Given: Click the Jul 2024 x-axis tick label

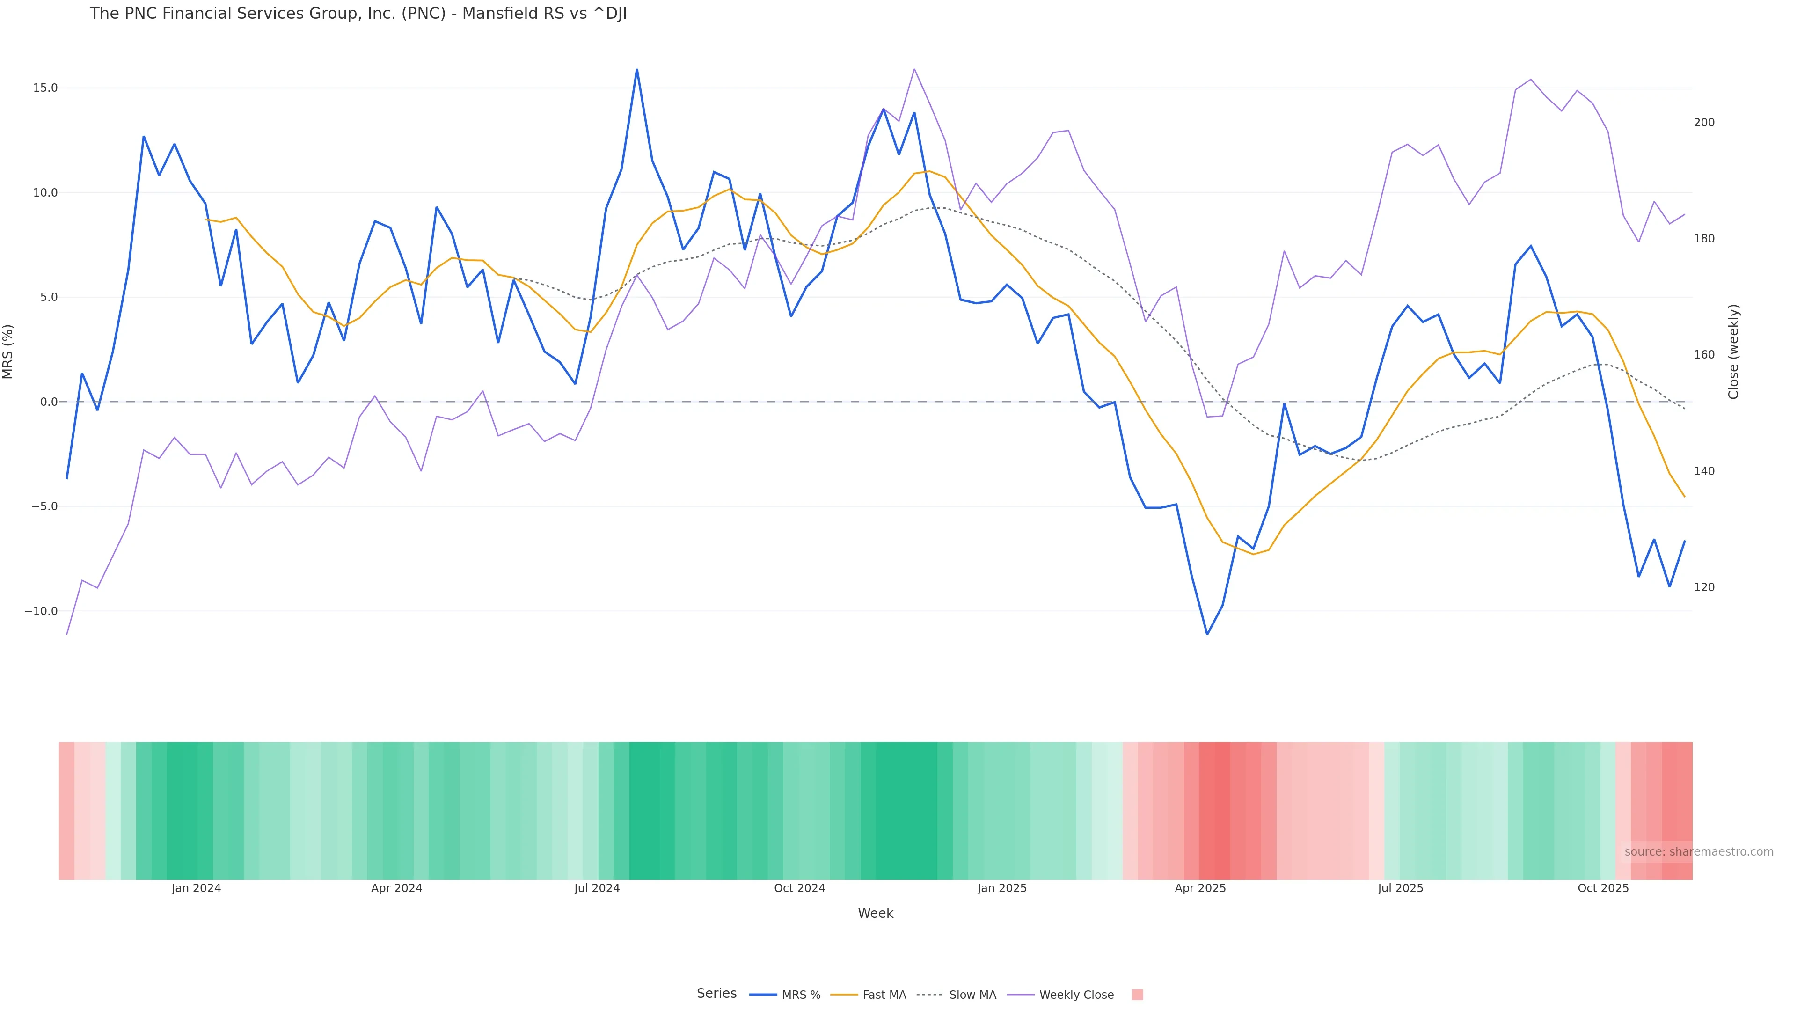Looking at the screenshot, I should tap(597, 888).
